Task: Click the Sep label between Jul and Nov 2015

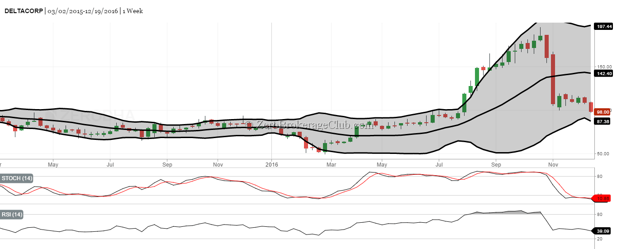Action: click(x=167, y=164)
